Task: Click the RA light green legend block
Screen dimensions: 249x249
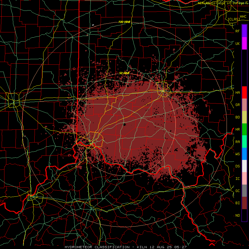Action: [244, 142]
